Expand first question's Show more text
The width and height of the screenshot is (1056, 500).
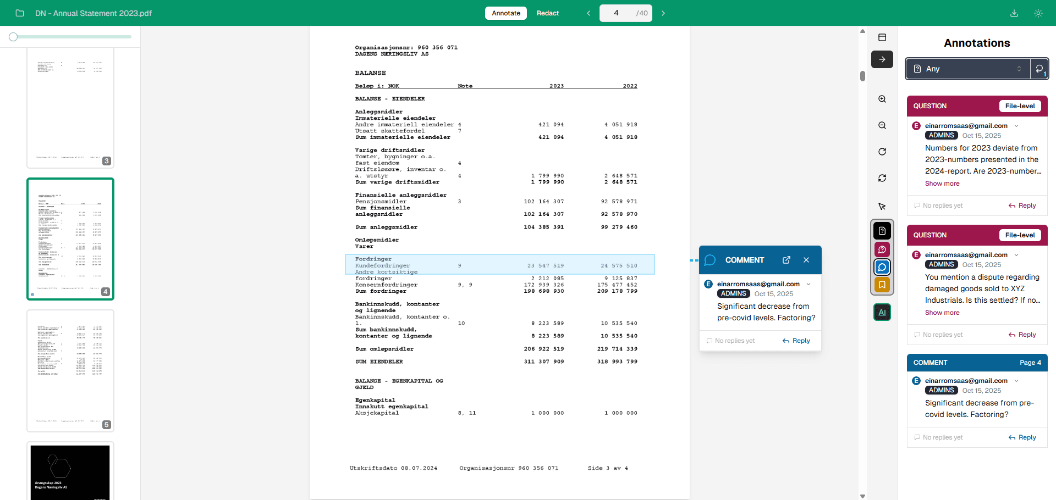942,184
